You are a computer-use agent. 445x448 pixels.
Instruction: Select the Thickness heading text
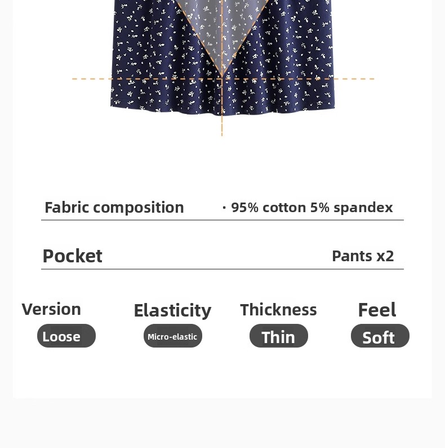(x=278, y=310)
